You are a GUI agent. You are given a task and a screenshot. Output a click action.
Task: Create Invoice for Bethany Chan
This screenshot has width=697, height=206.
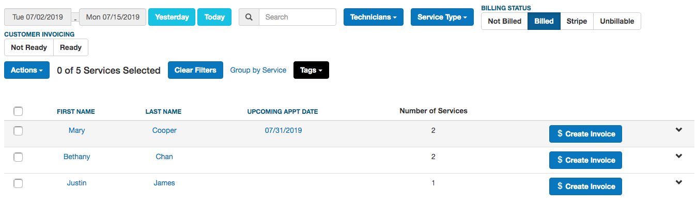[x=585, y=160]
